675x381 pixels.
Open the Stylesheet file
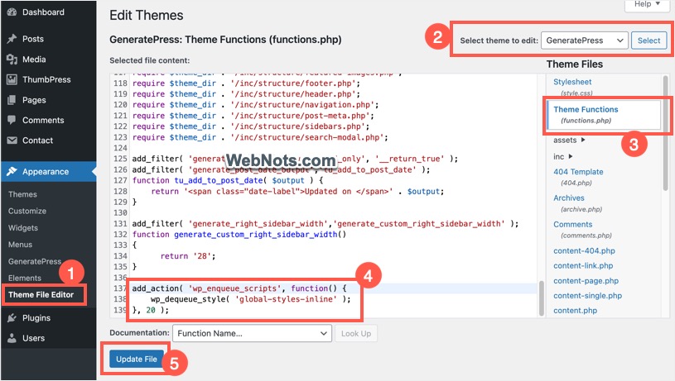pyautogui.click(x=572, y=82)
